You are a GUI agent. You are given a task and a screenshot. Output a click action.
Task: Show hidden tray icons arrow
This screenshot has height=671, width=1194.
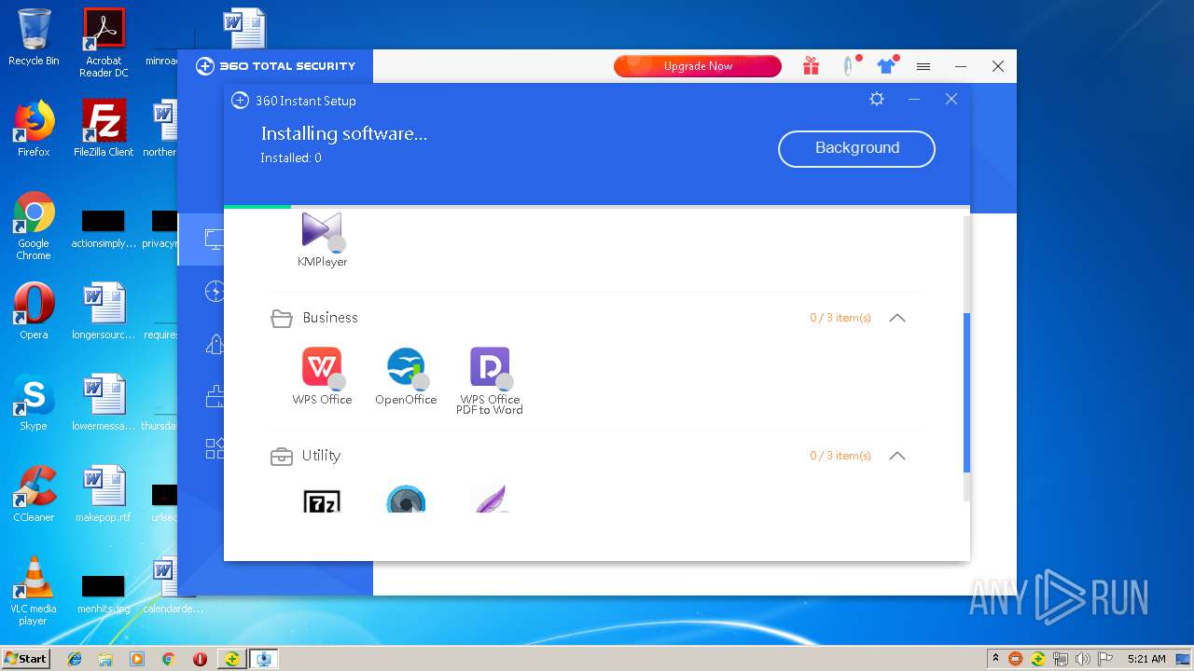coord(995,659)
